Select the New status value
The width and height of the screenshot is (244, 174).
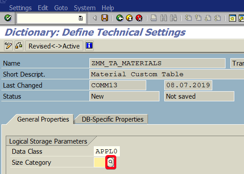pyautogui.click(x=124, y=96)
